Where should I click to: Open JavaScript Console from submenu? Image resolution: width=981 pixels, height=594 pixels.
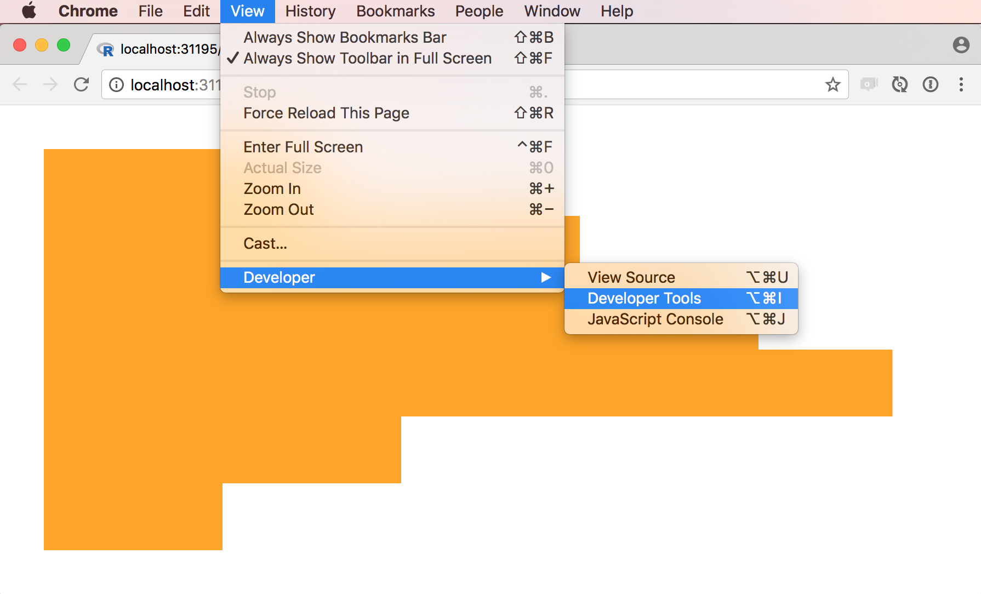[x=681, y=319]
